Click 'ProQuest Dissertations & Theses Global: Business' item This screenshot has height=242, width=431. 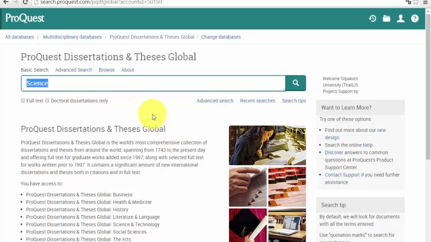tap(79, 195)
